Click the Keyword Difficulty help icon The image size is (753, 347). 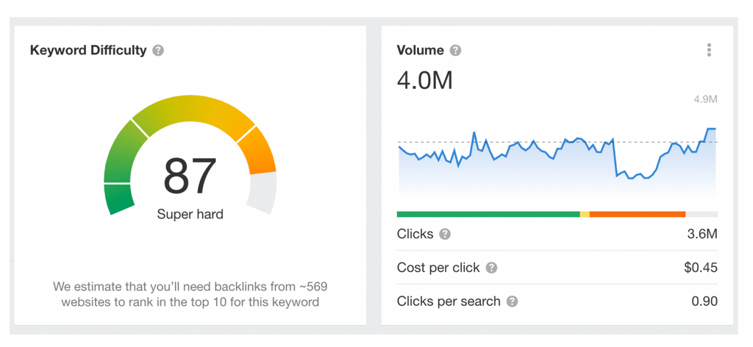[x=158, y=51]
